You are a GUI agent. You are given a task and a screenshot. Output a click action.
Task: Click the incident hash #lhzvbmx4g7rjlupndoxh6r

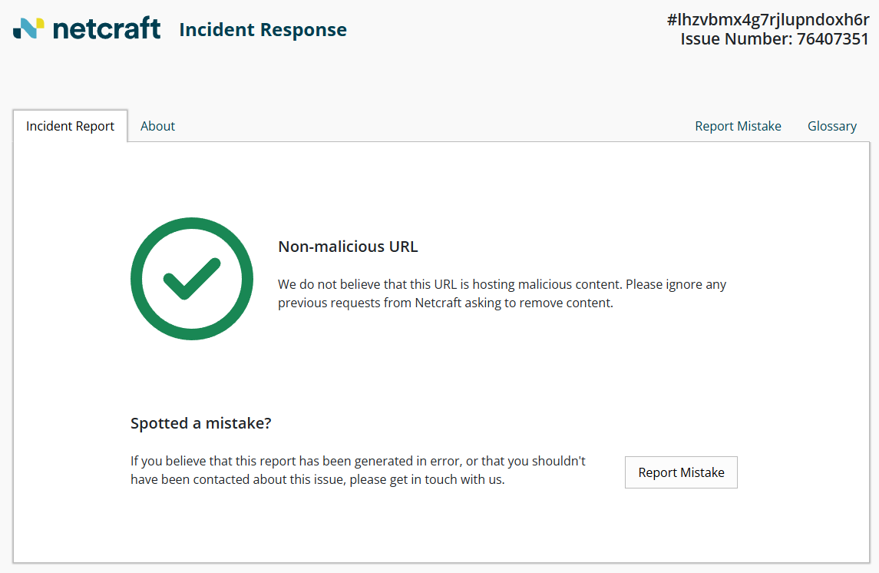(768, 20)
